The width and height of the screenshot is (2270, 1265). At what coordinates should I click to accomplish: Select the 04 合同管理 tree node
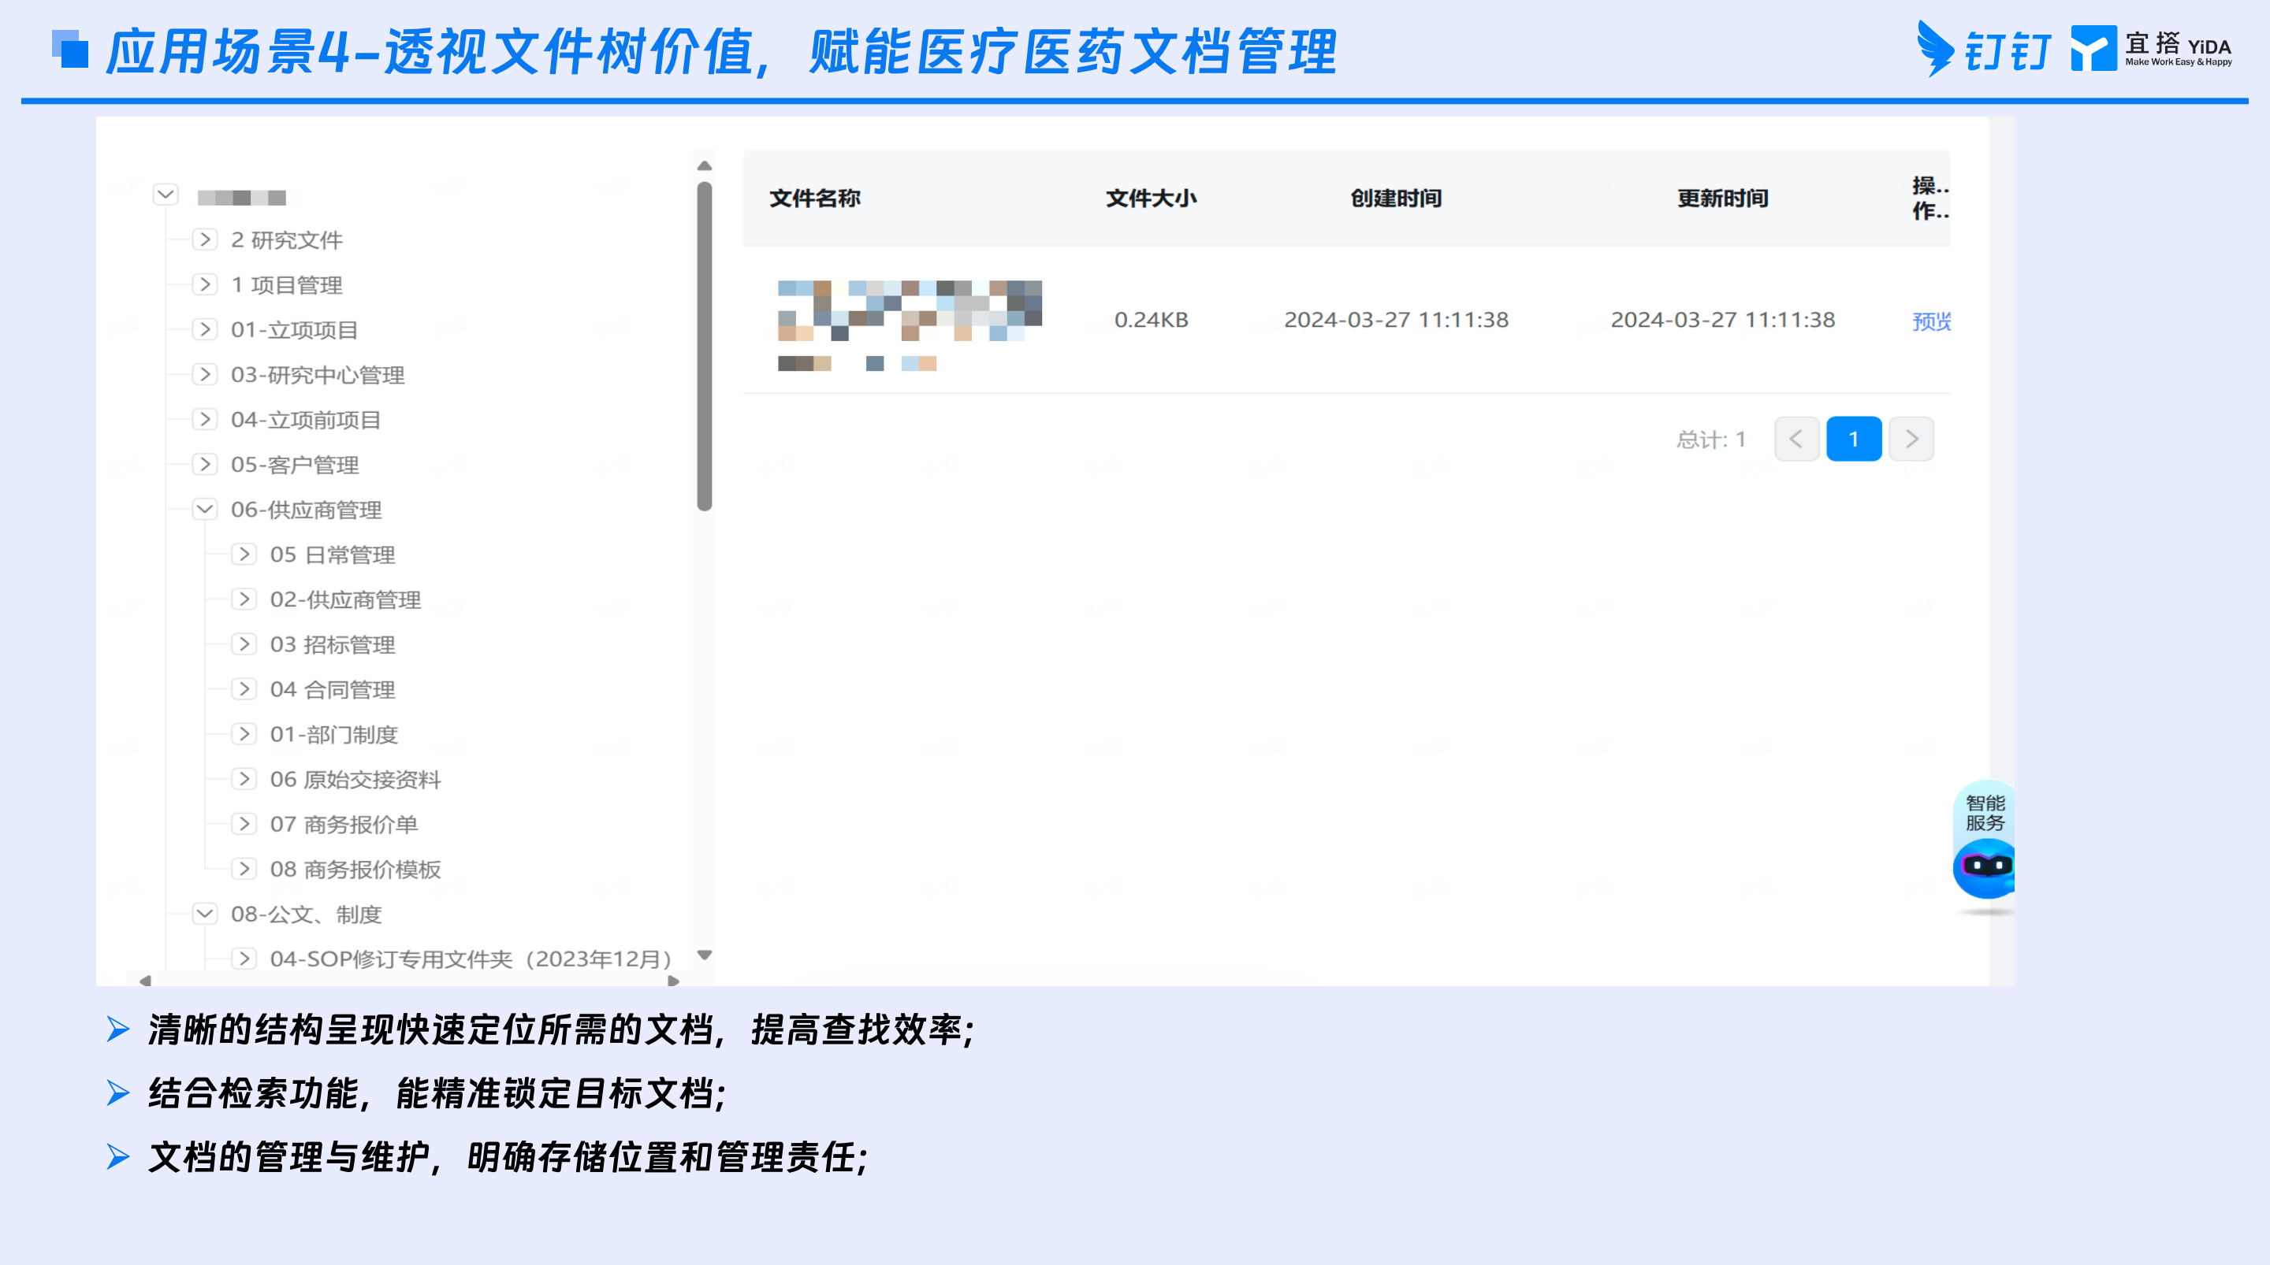(332, 690)
